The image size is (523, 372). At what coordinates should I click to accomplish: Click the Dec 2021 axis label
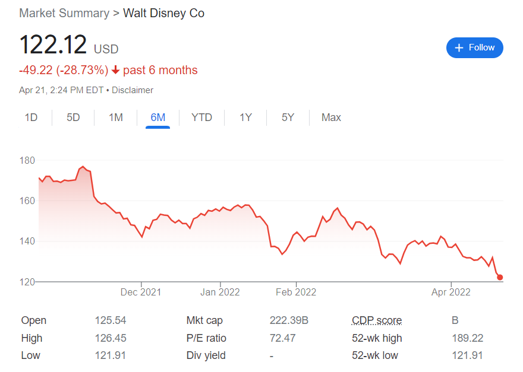coord(141,292)
